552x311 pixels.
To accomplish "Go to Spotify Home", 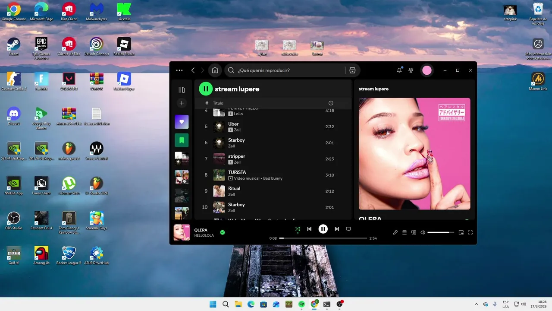I will point(215,70).
